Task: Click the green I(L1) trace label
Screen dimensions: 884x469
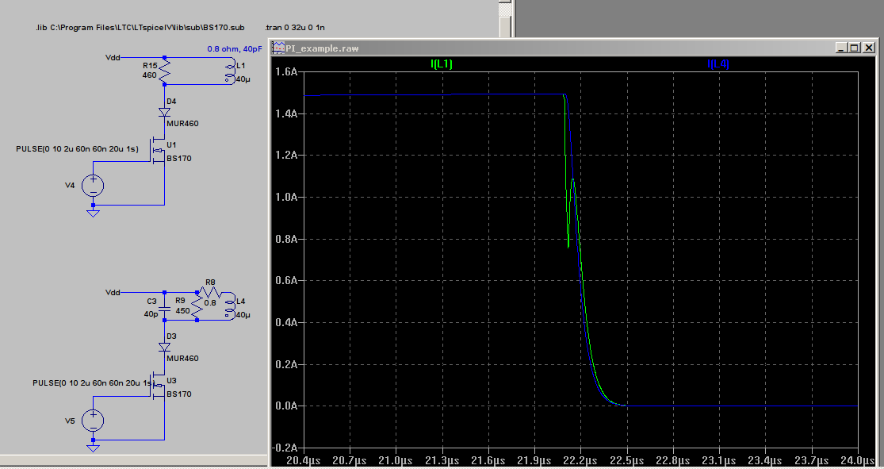Action: 441,64
